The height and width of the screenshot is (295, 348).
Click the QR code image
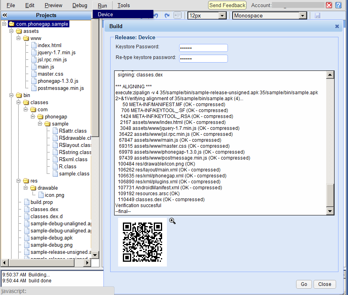[142, 242]
